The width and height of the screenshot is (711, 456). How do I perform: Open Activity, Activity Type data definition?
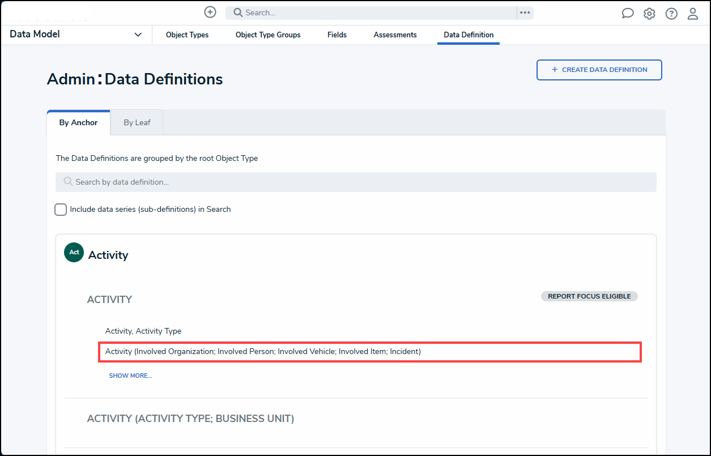click(x=143, y=331)
